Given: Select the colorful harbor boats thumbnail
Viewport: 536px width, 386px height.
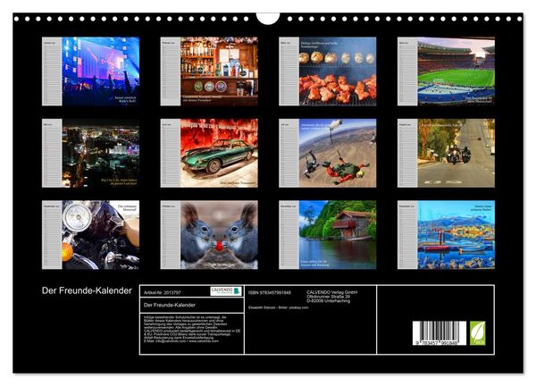Looking at the screenshot, I should (446, 235).
